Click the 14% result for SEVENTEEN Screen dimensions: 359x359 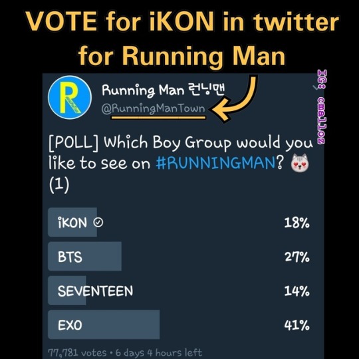coord(297,291)
